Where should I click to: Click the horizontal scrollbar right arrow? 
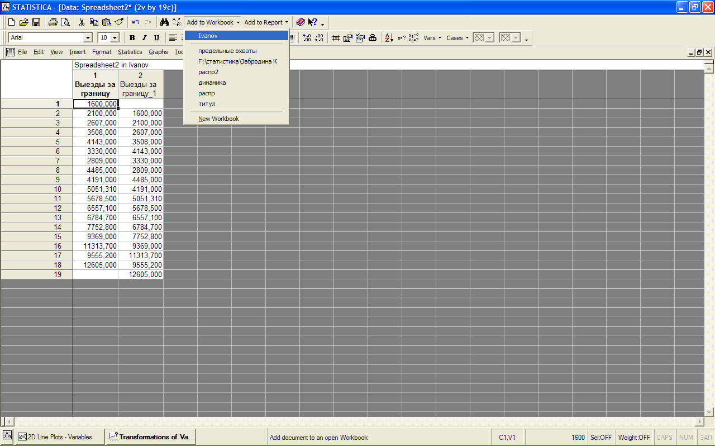tap(699, 422)
